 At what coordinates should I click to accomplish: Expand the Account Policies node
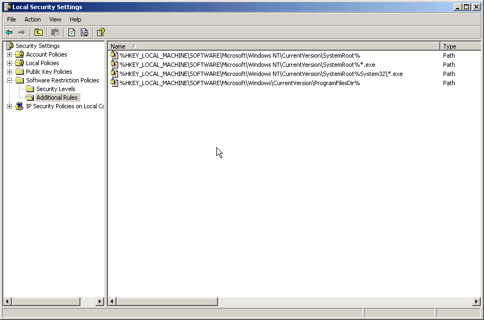(10, 54)
